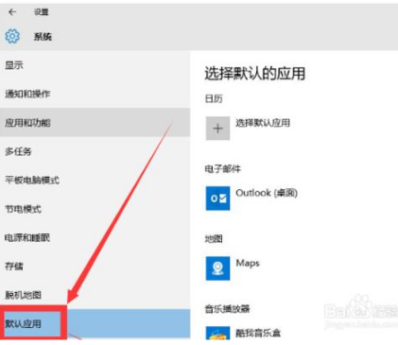The image size is (398, 345).
Task: Open the 显示 settings page
Action: tap(95, 65)
